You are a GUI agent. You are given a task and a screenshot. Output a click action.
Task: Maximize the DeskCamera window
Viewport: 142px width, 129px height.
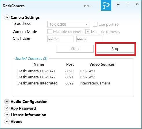click(128, 4)
